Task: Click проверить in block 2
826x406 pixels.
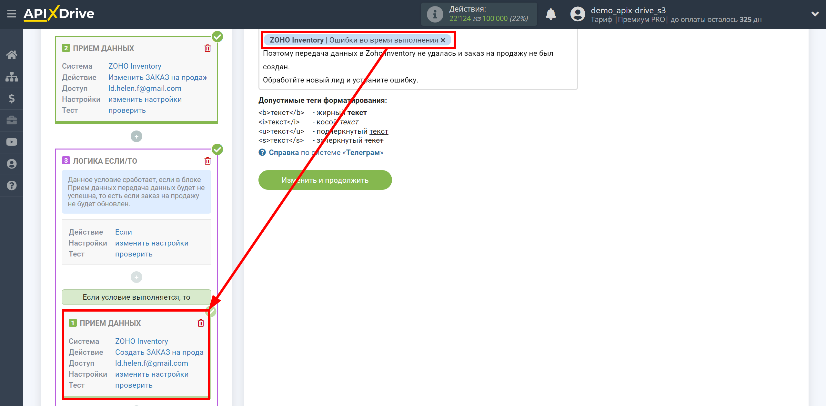Action: [x=127, y=110]
